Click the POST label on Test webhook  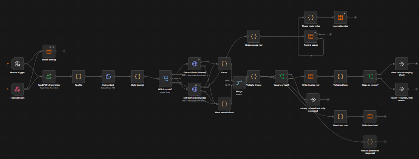(x=28, y=89)
